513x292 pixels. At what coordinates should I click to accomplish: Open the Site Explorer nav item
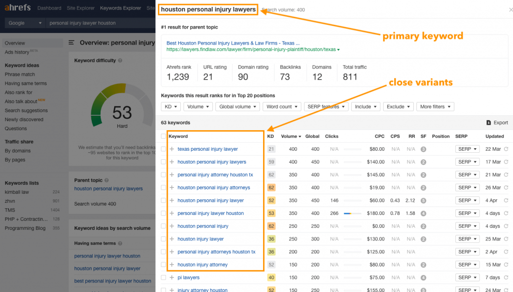click(81, 8)
